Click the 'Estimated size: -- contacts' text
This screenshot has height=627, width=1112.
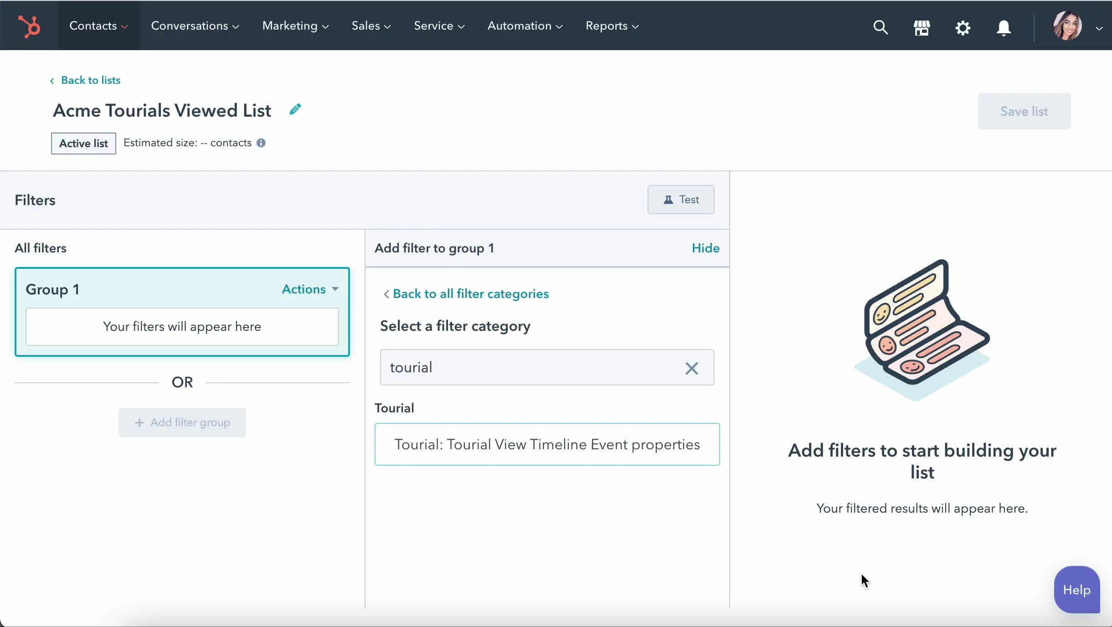click(187, 143)
